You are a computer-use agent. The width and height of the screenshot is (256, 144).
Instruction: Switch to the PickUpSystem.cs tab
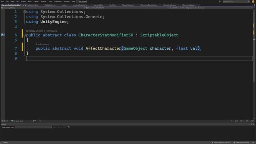click(50, 5)
